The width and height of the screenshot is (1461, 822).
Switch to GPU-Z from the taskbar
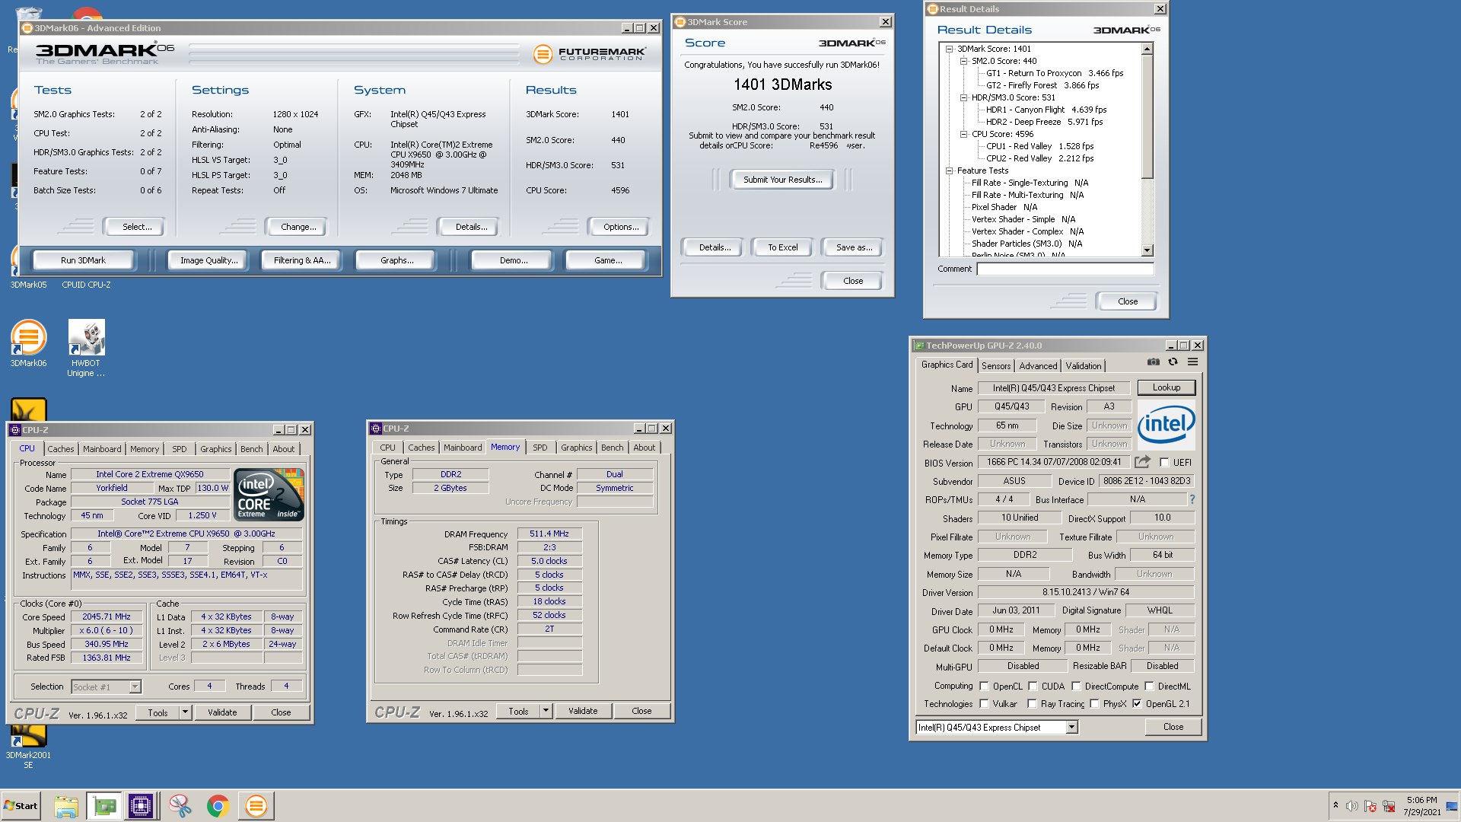(x=104, y=806)
